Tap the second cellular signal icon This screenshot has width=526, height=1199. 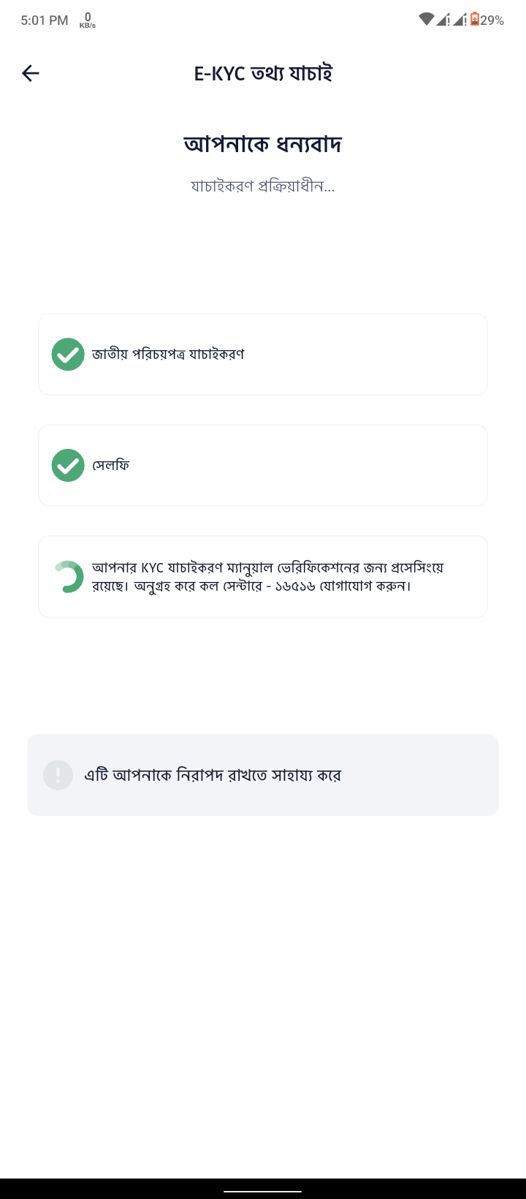tap(460, 20)
